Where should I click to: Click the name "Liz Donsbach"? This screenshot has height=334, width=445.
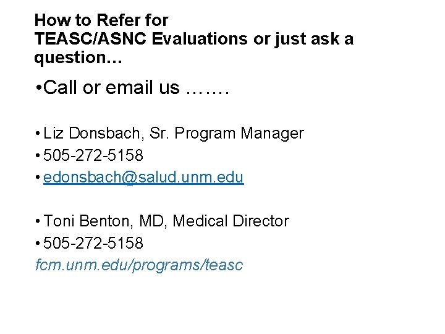(x=91, y=133)
